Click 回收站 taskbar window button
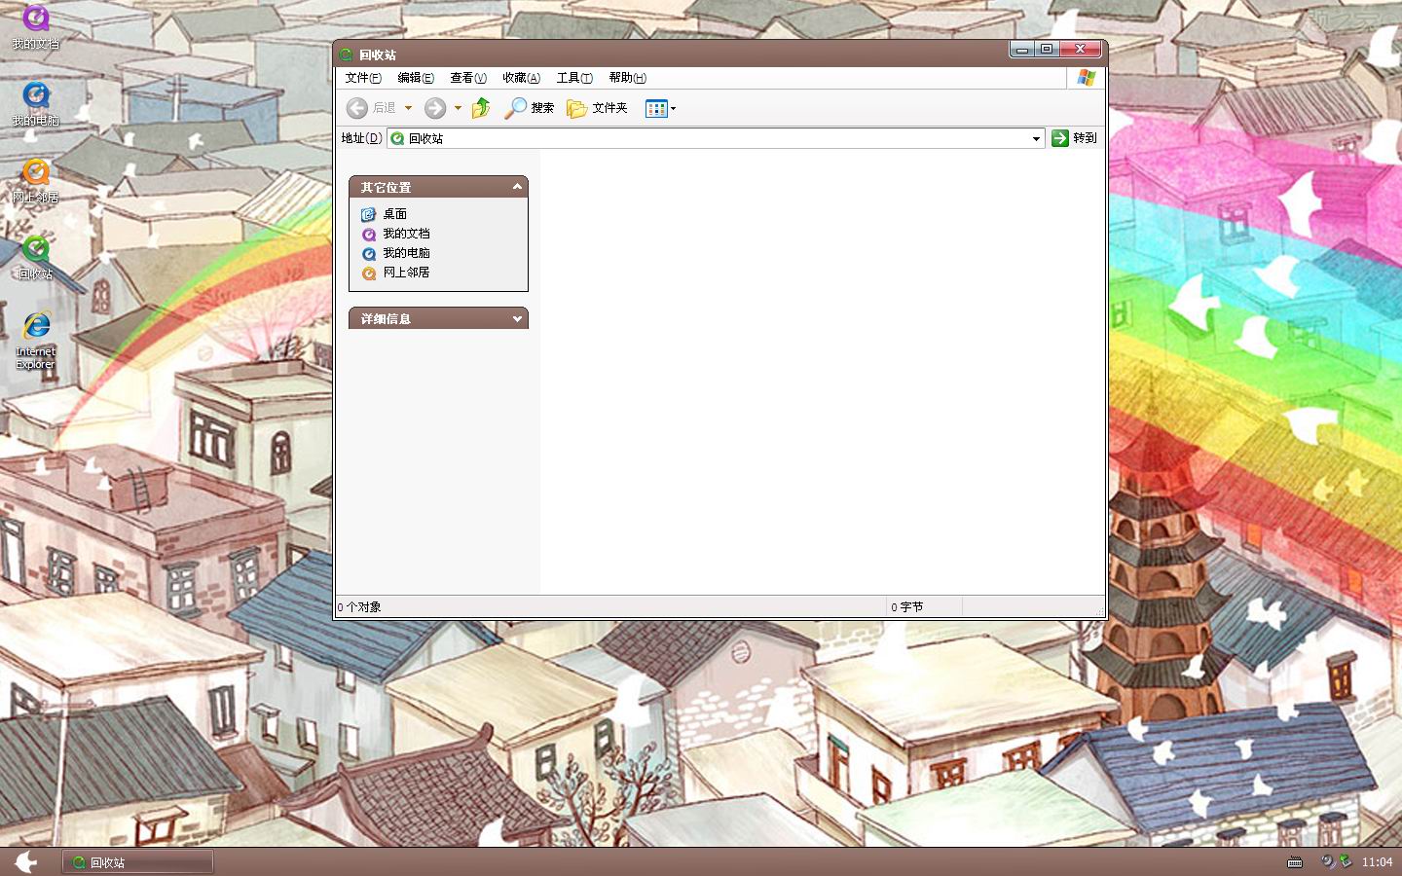Image resolution: width=1402 pixels, height=876 pixels. (138, 862)
